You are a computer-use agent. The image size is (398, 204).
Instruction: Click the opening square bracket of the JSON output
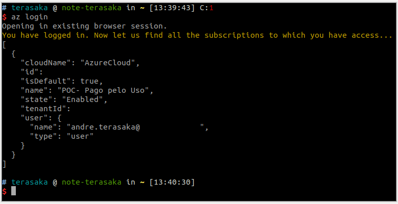[x=4, y=44]
